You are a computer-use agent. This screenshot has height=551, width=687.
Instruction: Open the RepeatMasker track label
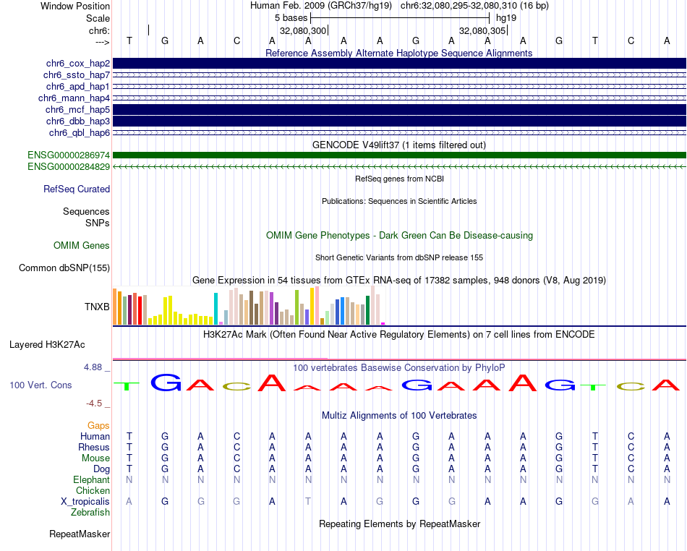point(80,534)
